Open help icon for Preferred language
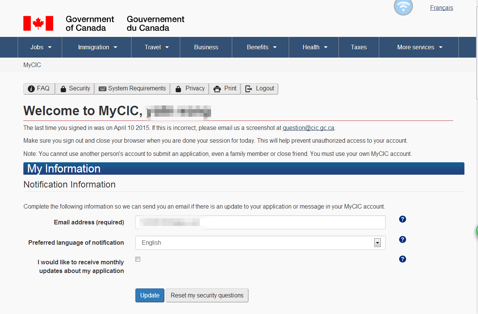 (x=403, y=239)
